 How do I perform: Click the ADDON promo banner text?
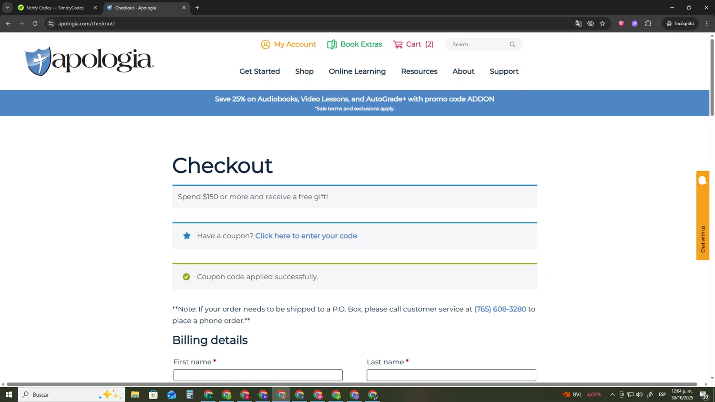point(354,99)
